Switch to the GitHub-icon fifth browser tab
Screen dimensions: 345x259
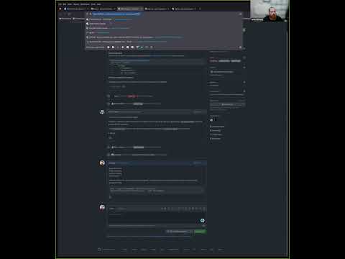(x=183, y=9)
